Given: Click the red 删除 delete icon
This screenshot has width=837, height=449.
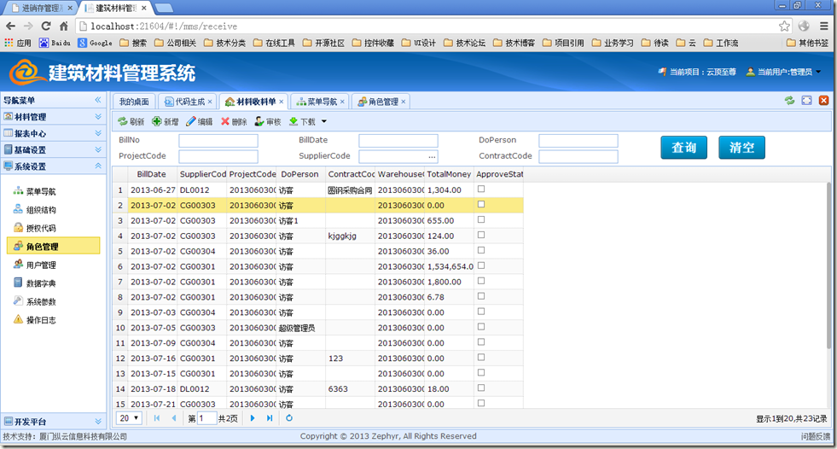Looking at the screenshot, I should click(x=225, y=122).
